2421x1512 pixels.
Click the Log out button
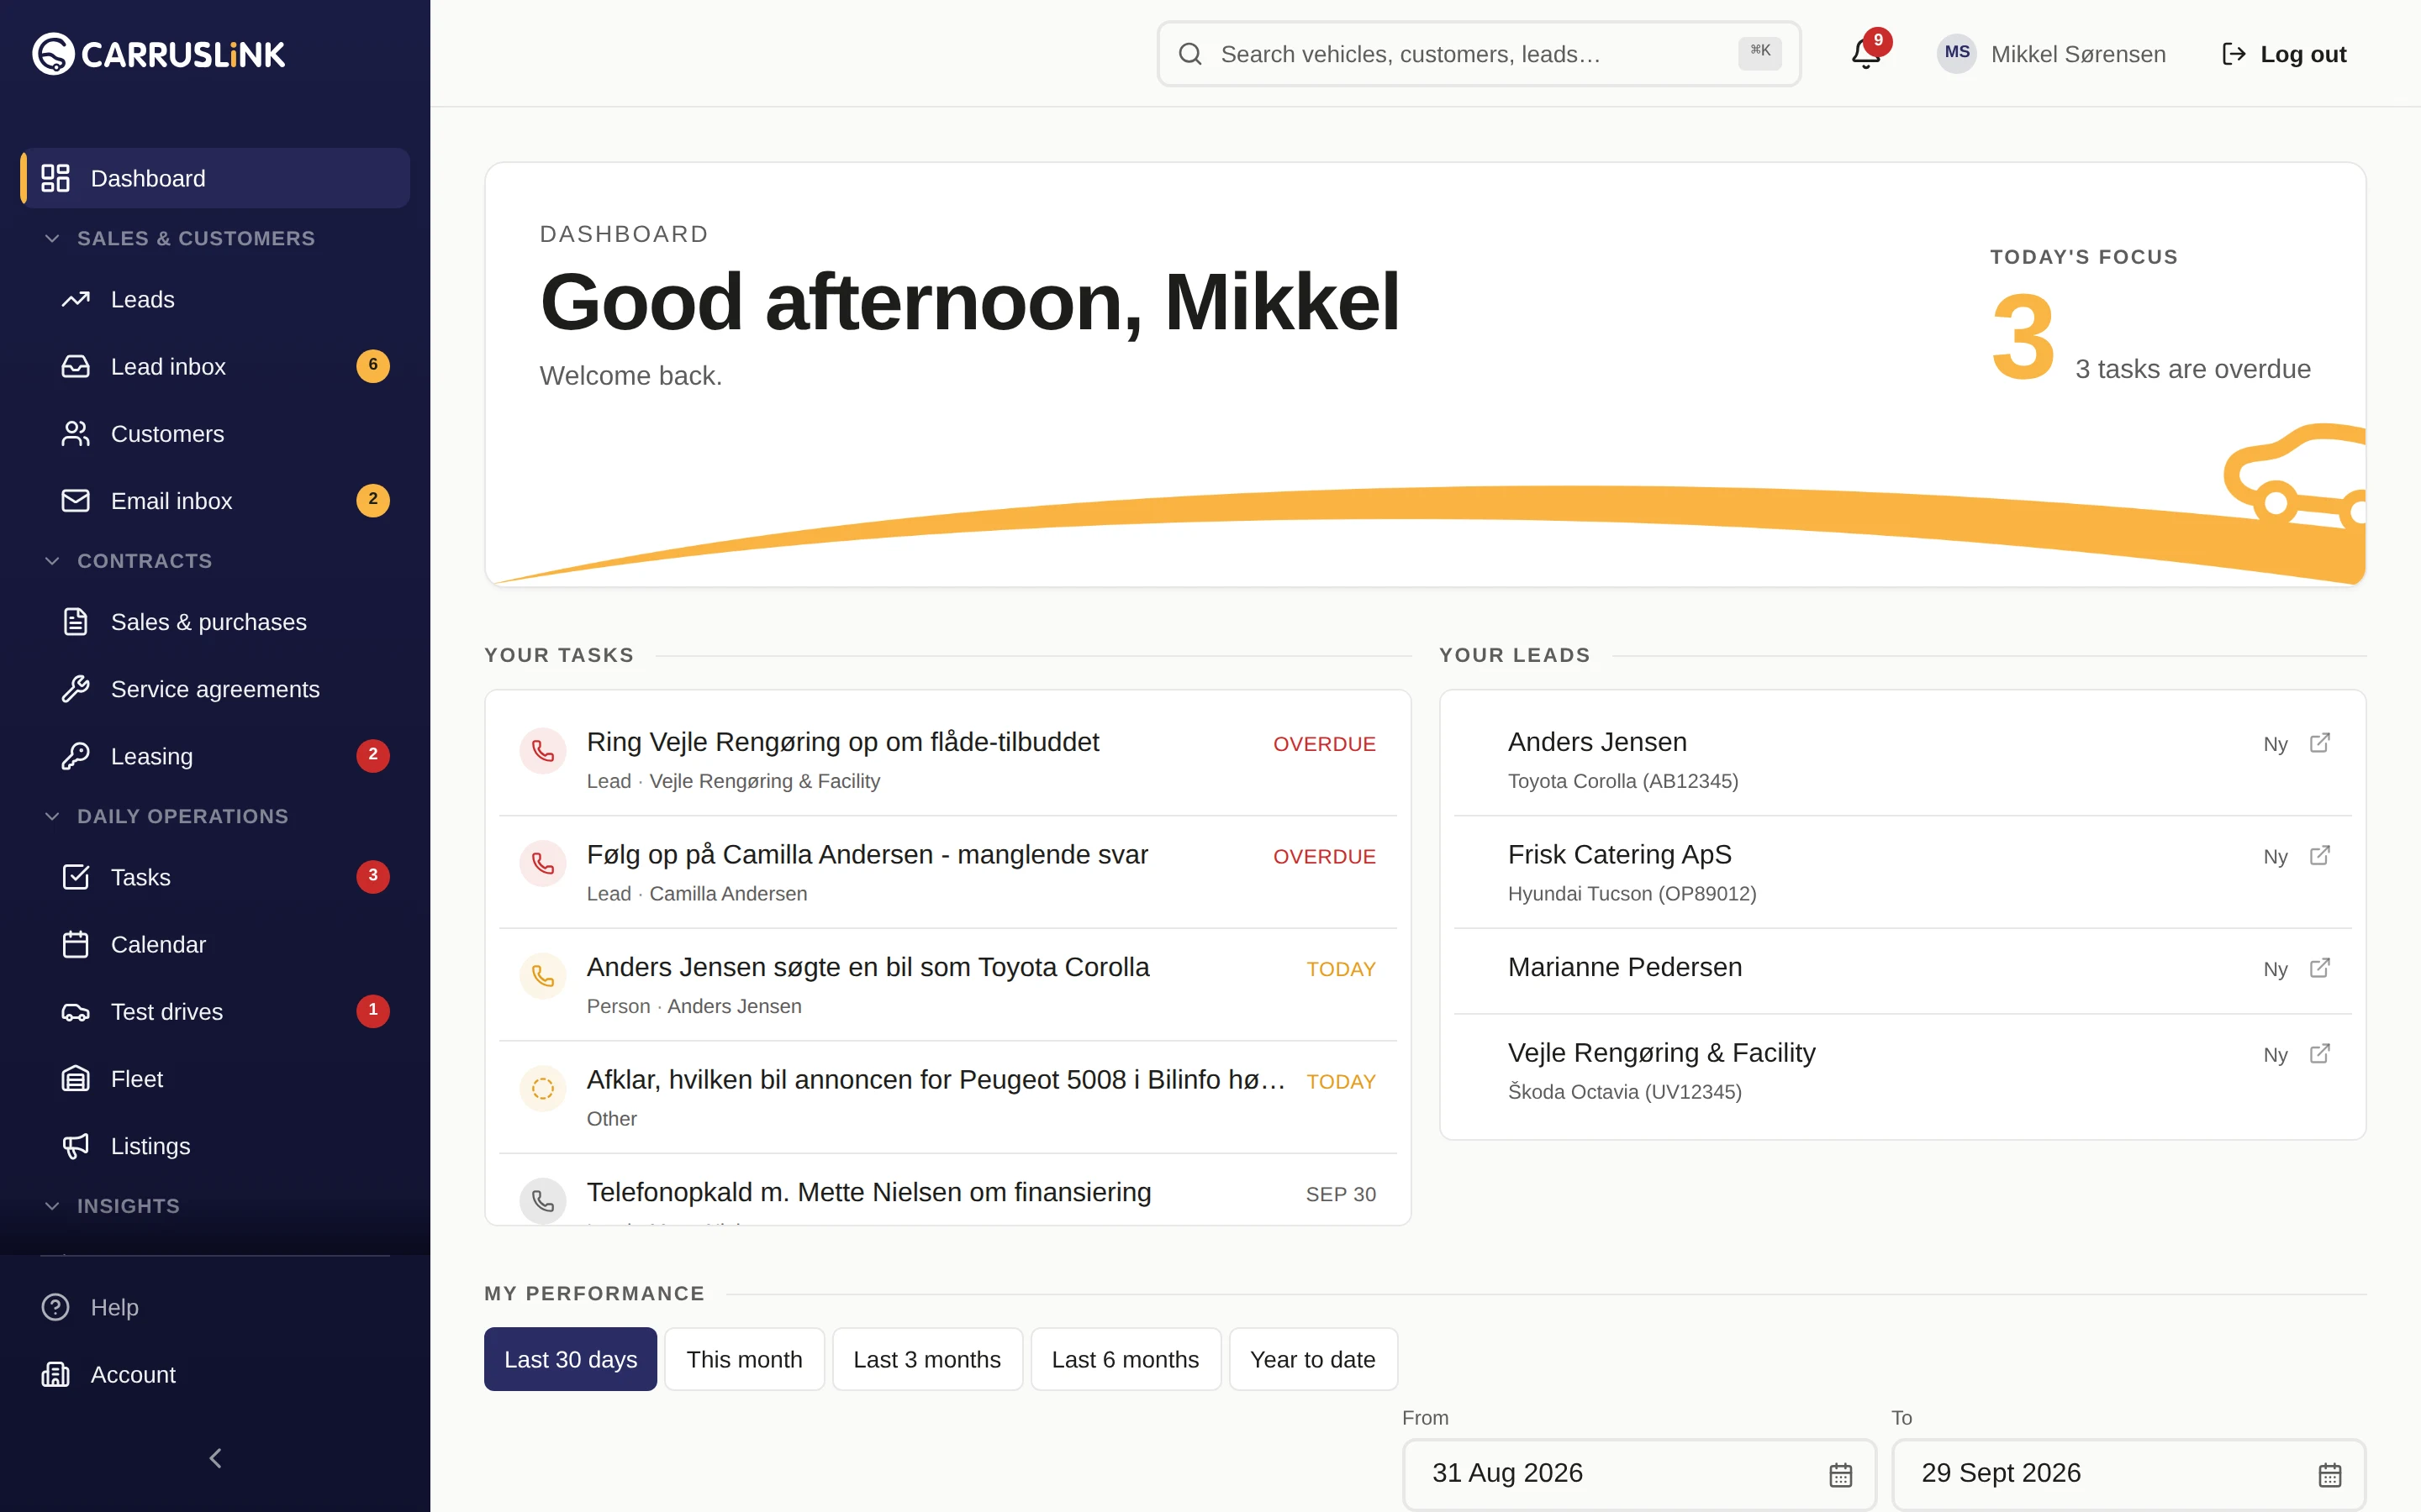pos(2284,54)
